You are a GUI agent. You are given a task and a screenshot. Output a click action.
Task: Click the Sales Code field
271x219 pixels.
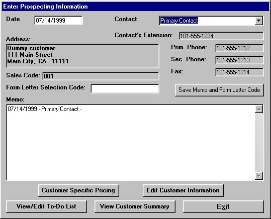101,76
